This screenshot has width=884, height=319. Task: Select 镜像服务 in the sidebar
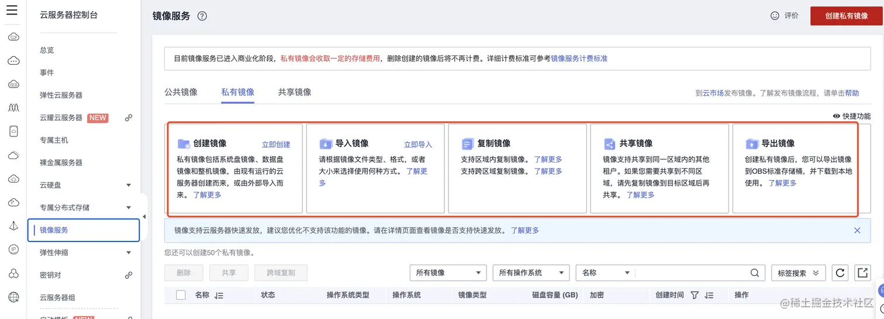click(84, 230)
